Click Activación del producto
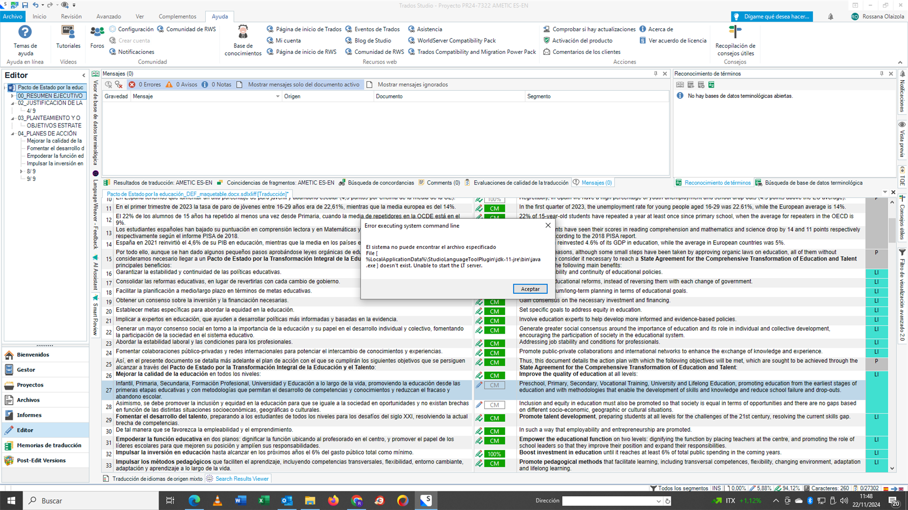The height and width of the screenshot is (510, 908). click(x=578, y=40)
